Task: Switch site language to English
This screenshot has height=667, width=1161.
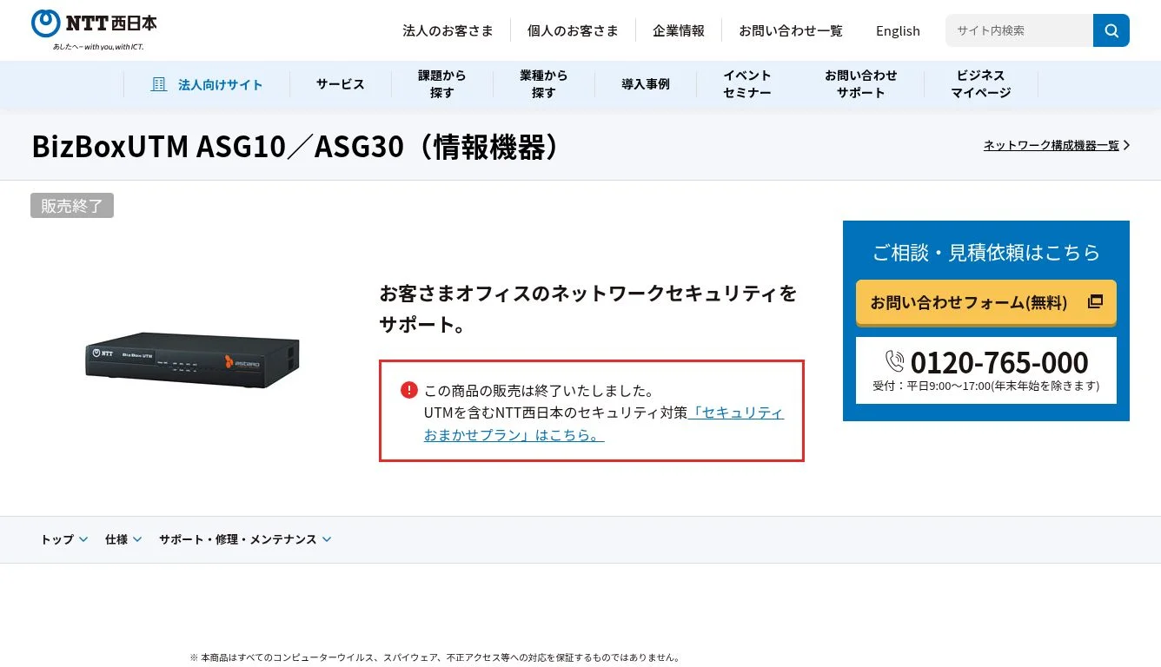Action: [898, 30]
